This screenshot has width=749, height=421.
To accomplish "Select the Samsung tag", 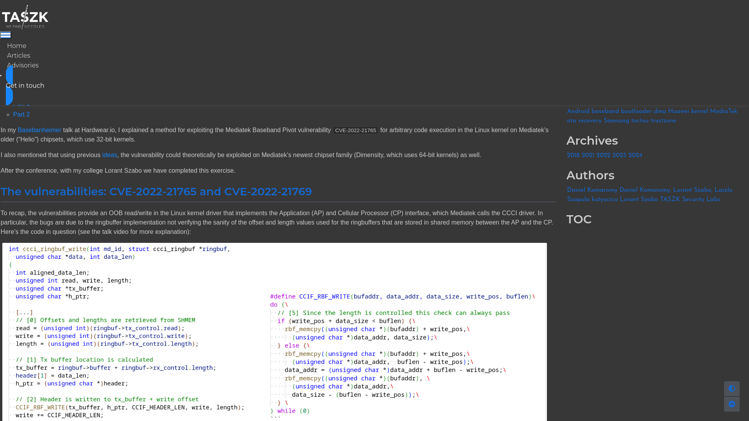I will click(x=616, y=121).
